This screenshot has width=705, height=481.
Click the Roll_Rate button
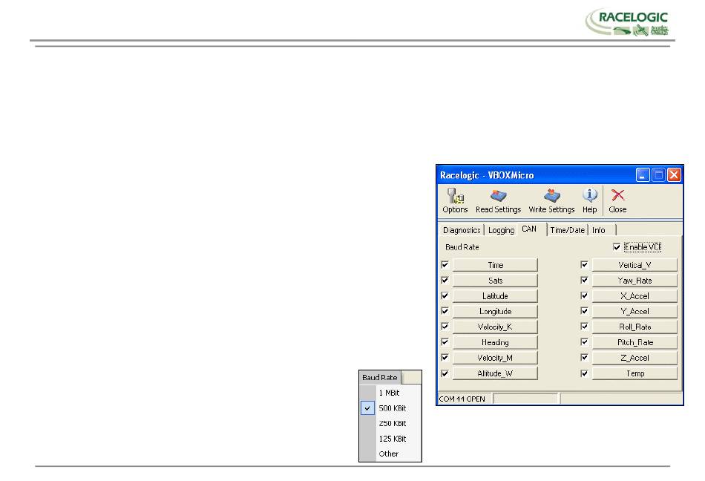pos(634,327)
